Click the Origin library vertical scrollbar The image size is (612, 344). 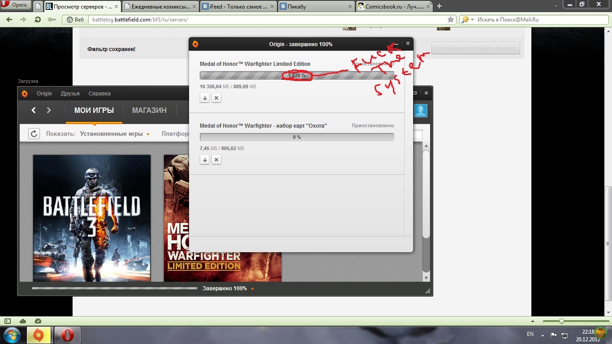[x=426, y=194]
